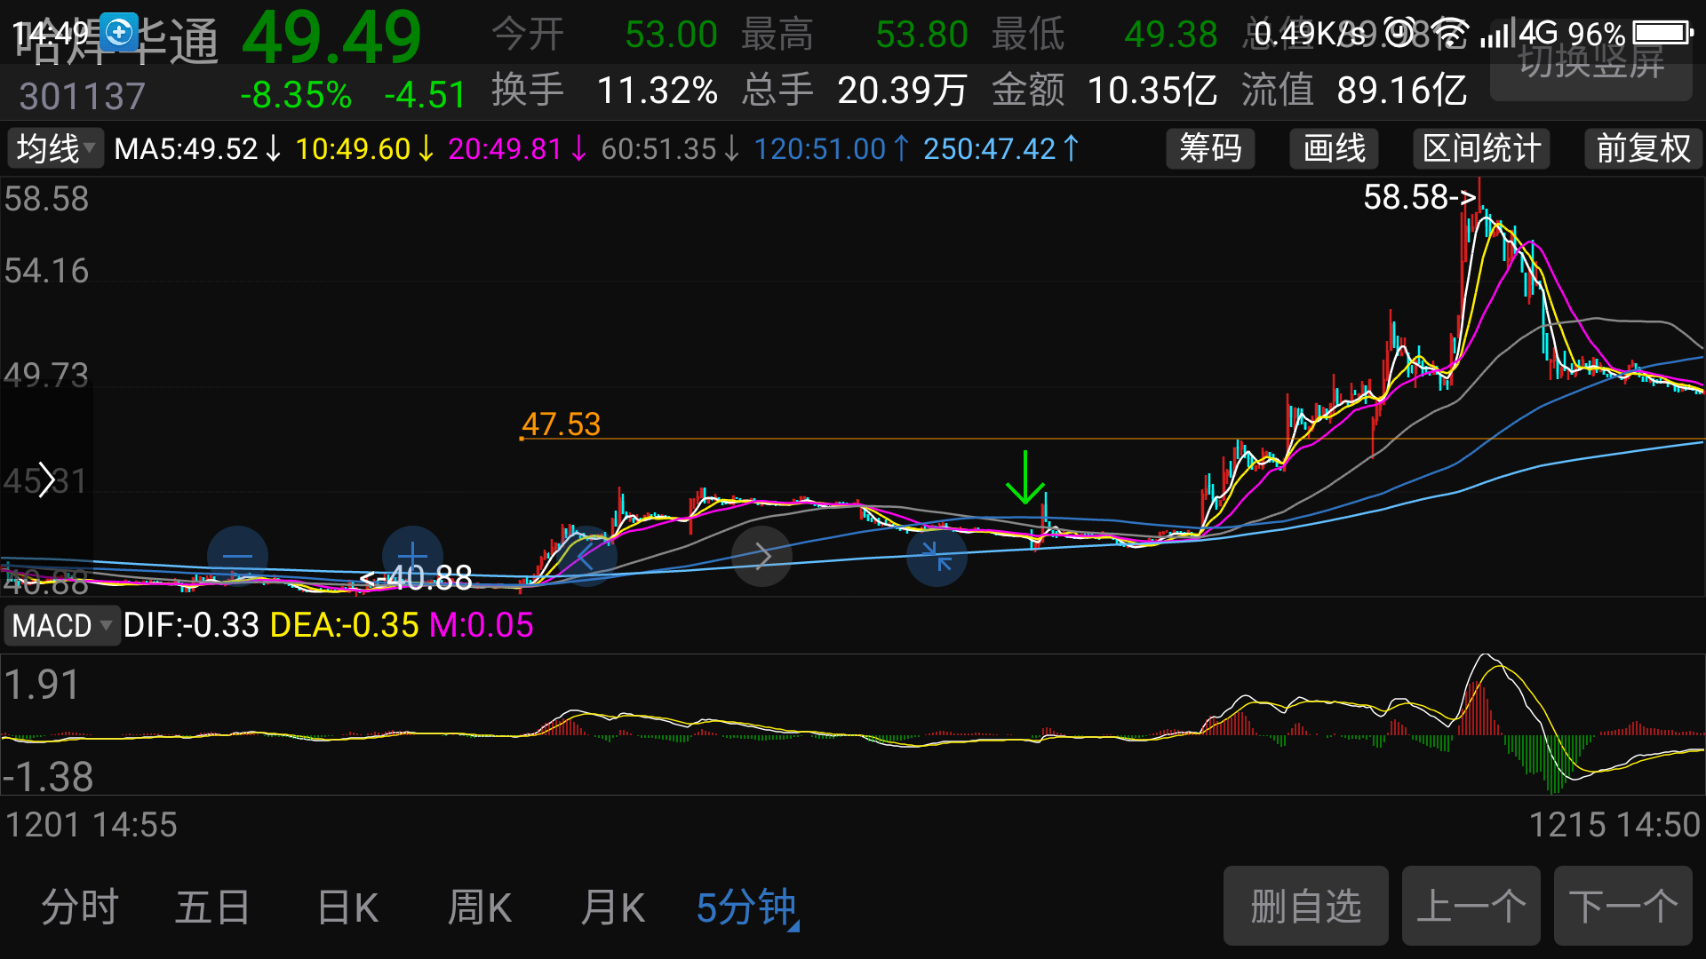Click the green down arrow chart marker
Image resolution: width=1706 pixels, height=959 pixels.
pos(1024,478)
